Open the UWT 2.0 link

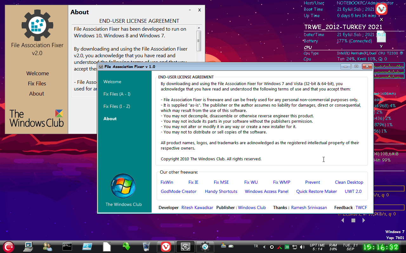[x=353, y=191]
